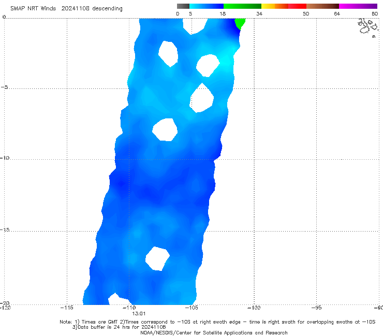Image resolution: width=383 pixels, height=336 pixels.
Task: Click the note line starting 'Note: 1) Times are GMT'
Action: click(x=217, y=322)
